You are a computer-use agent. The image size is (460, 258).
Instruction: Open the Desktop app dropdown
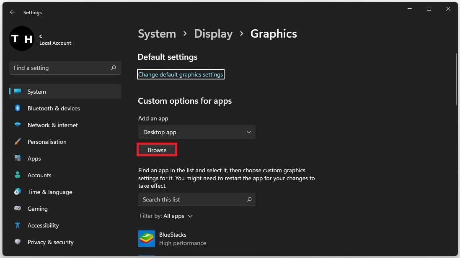coord(196,132)
